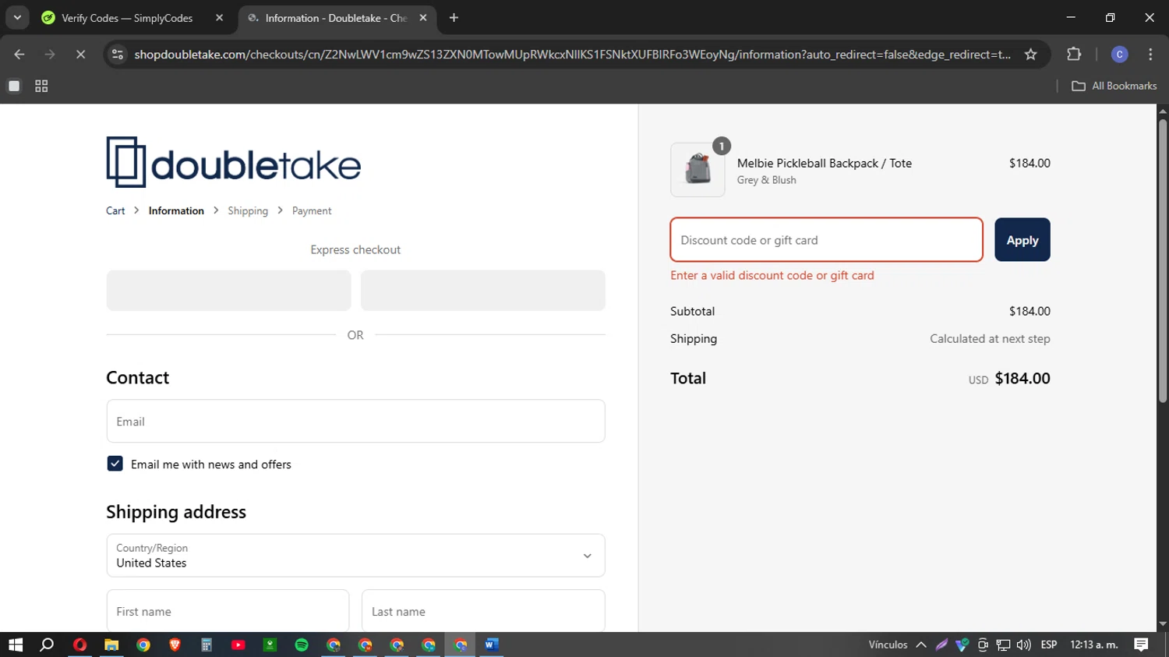Open Microsoft Word from the taskbar

491,645
